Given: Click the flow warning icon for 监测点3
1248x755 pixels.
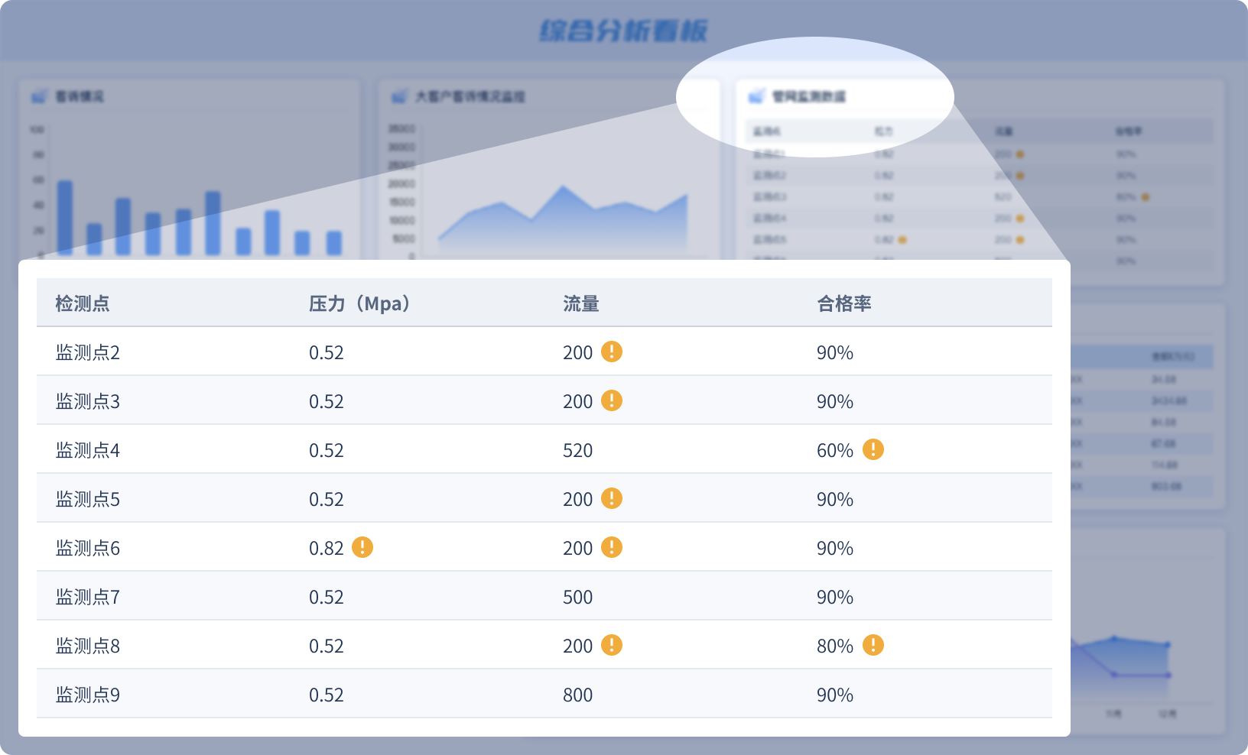Looking at the screenshot, I should pyautogui.click(x=611, y=400).
